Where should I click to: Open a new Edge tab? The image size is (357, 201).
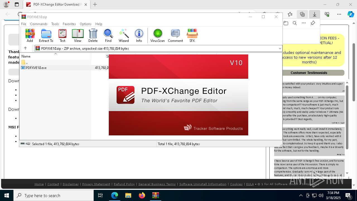95,4
